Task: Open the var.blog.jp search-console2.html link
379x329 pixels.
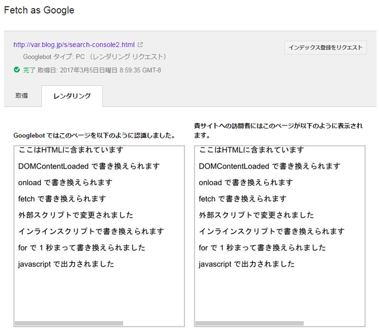Action: tap(73, 45)
